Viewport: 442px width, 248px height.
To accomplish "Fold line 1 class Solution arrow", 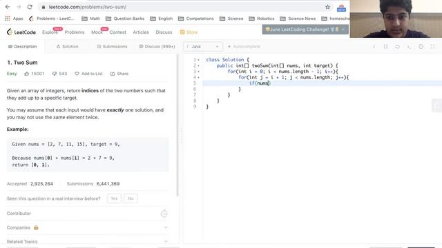I will (x=198, y=60).
